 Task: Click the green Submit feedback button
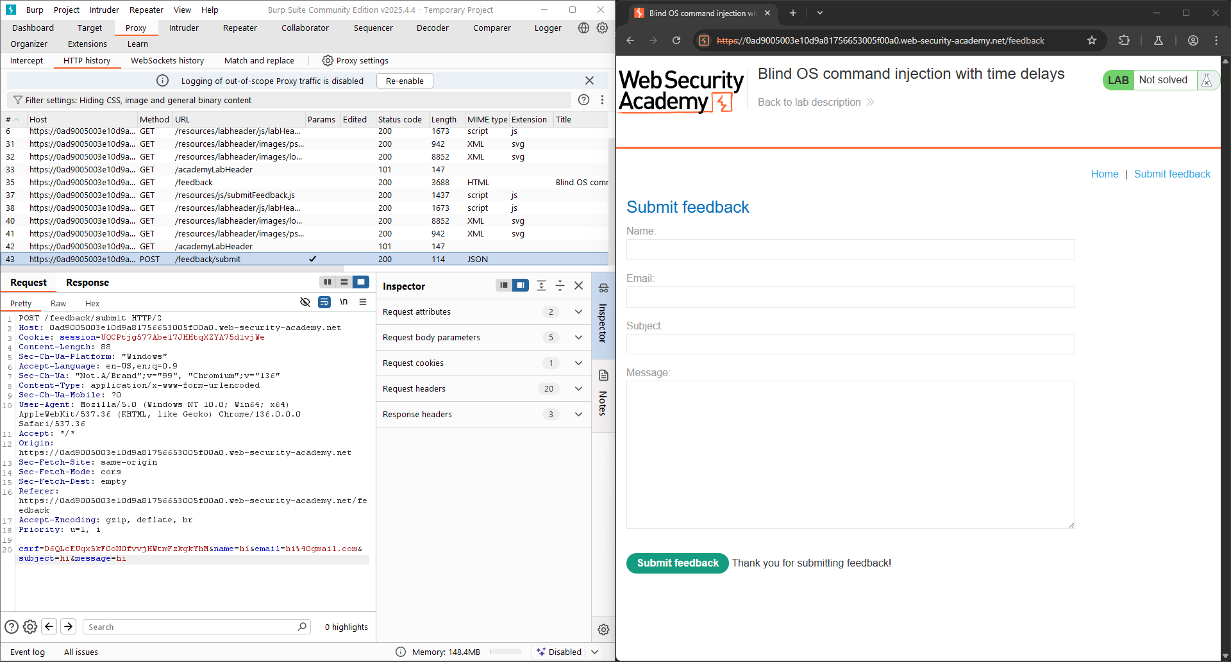coord(678,563)
